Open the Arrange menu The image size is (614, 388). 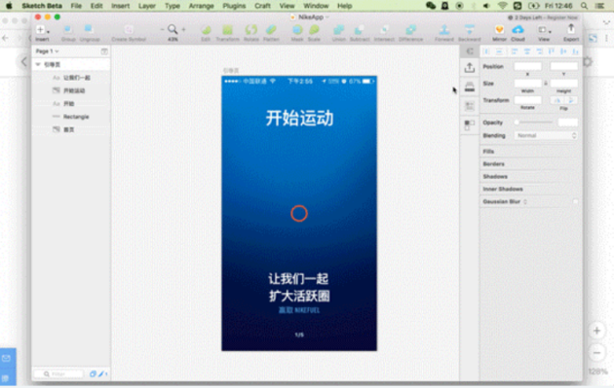[201, 6]
